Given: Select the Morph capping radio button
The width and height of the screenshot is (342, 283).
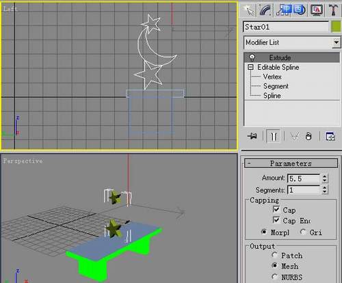Looking at the screenshot, I should (264, 232).
